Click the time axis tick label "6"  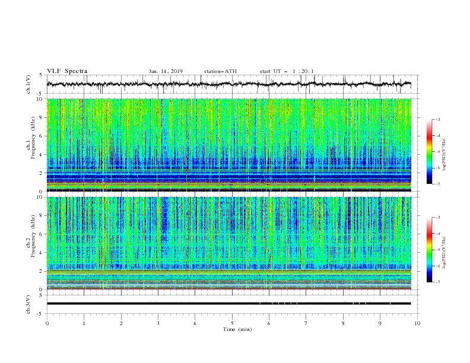tap(269, 323)
